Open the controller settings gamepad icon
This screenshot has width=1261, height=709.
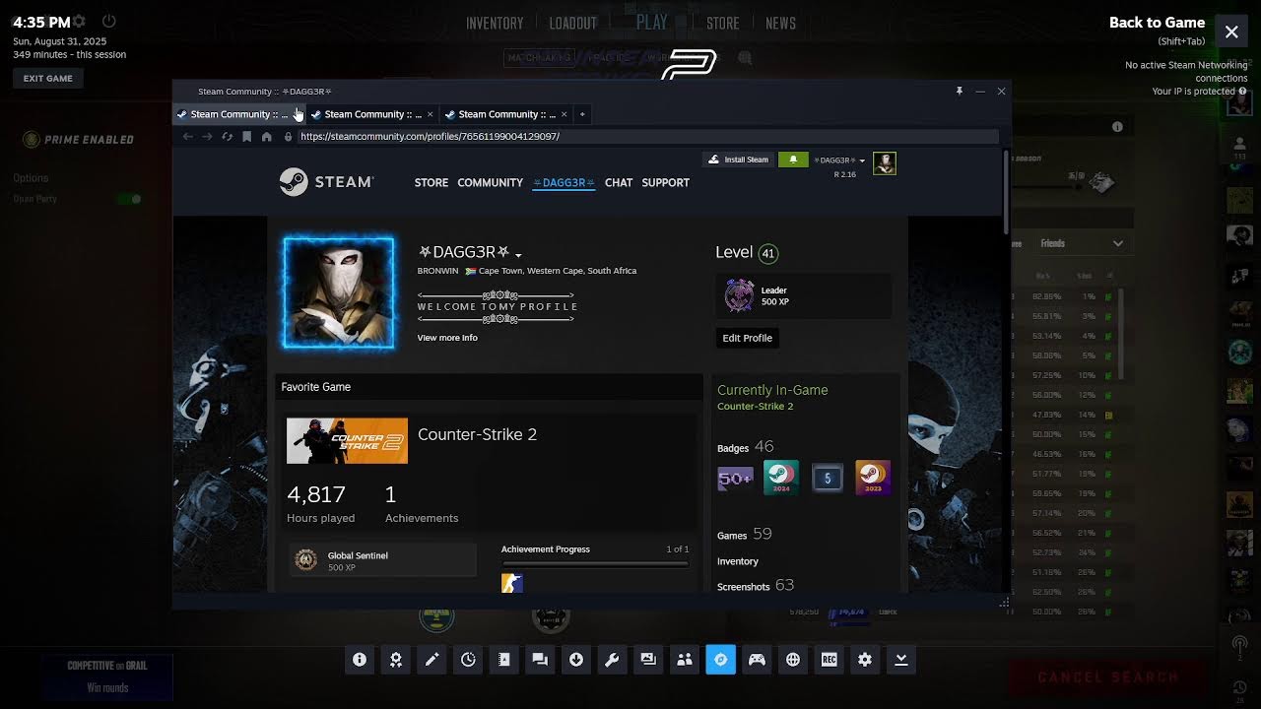click(757, 660)
